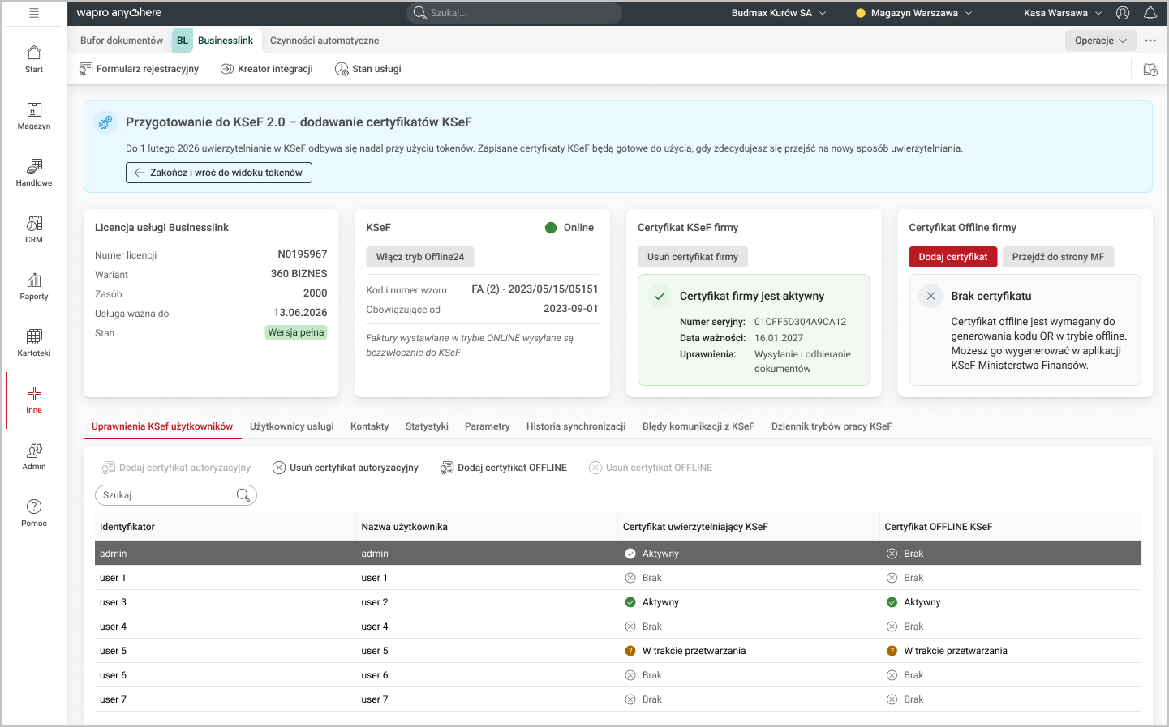Open the Raporty chart icon
Viewport: 1169px width, 727px height.
point(34,286)
